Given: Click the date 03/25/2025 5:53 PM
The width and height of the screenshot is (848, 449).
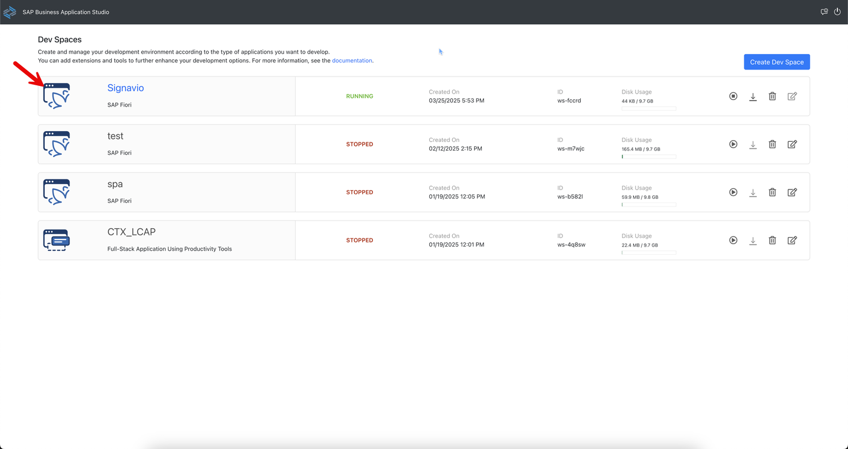Looking at the screenshot, I should click(x=456, y=101).
